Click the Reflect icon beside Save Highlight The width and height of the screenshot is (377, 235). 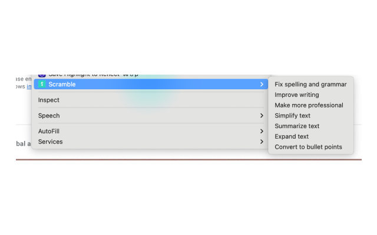[42, 76]
